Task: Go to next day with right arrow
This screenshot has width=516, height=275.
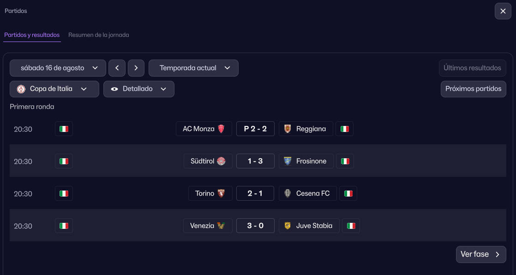Action: tap(136, 68)
